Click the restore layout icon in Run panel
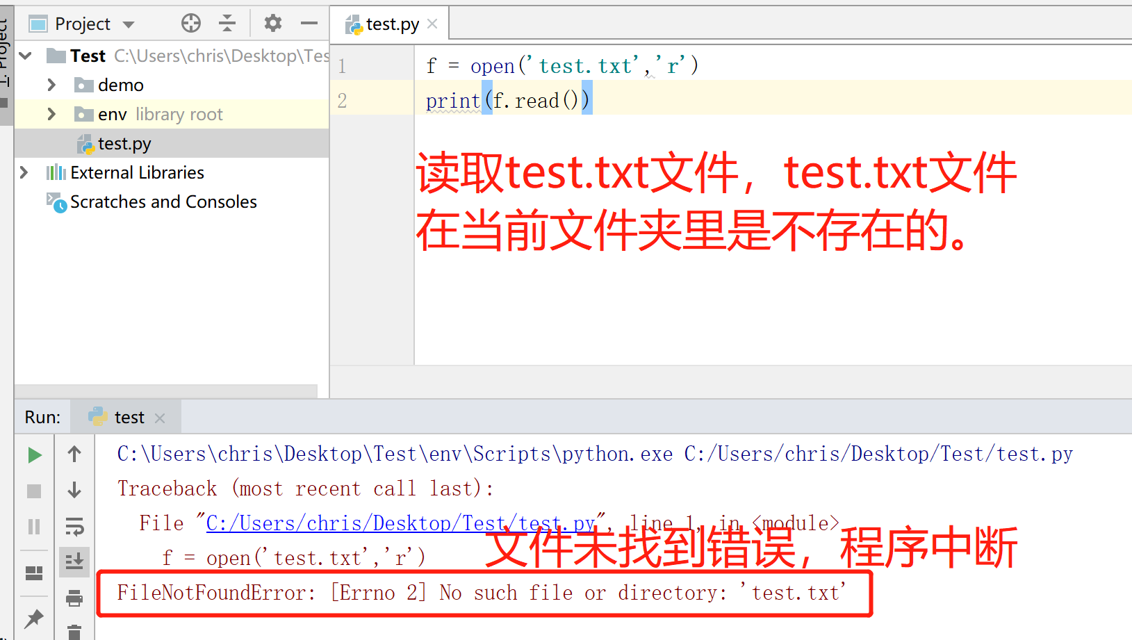 coord(34,573)
